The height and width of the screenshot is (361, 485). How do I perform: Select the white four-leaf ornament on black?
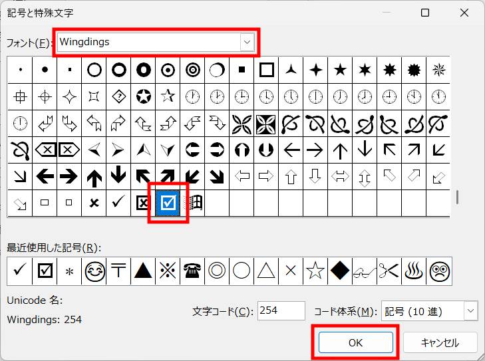coord(266,124)
